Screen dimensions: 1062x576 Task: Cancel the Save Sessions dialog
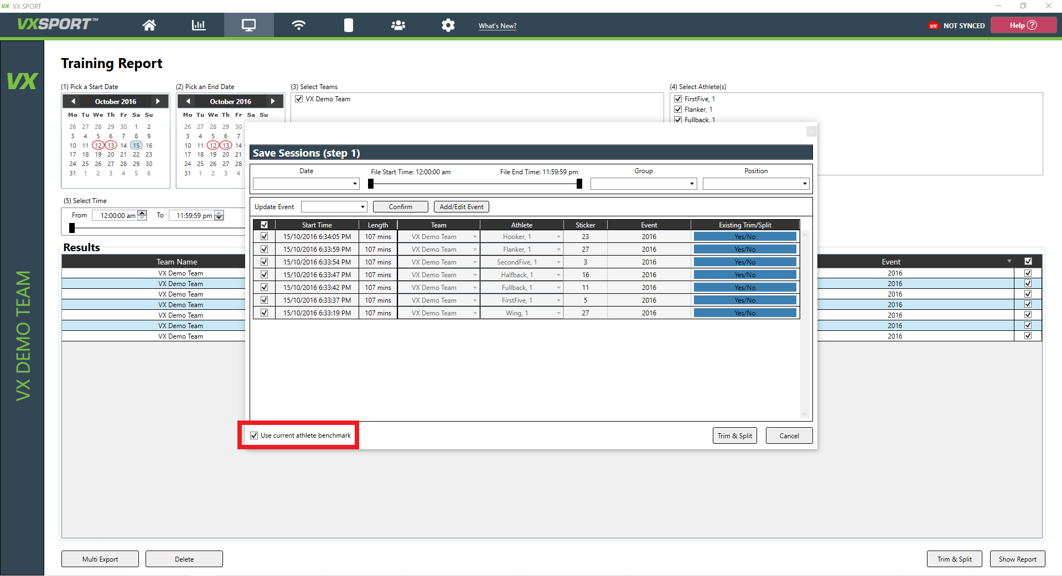pyautogui.click(x=789, y=436)
